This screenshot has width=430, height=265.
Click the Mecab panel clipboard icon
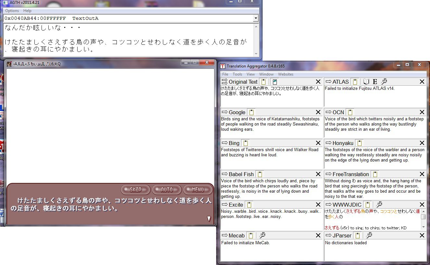251,235
